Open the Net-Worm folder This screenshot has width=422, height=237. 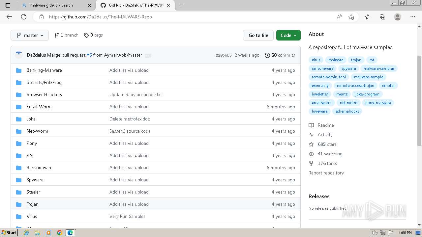click(x=37, y=131)
